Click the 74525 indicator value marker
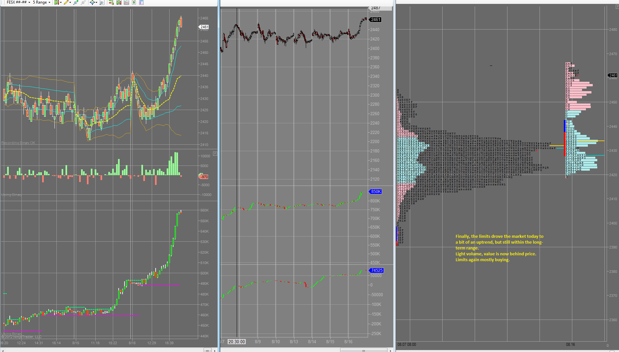 376,271
